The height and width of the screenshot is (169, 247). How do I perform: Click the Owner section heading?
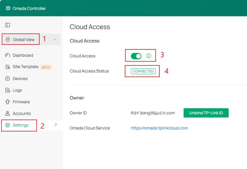pos(77,98)
